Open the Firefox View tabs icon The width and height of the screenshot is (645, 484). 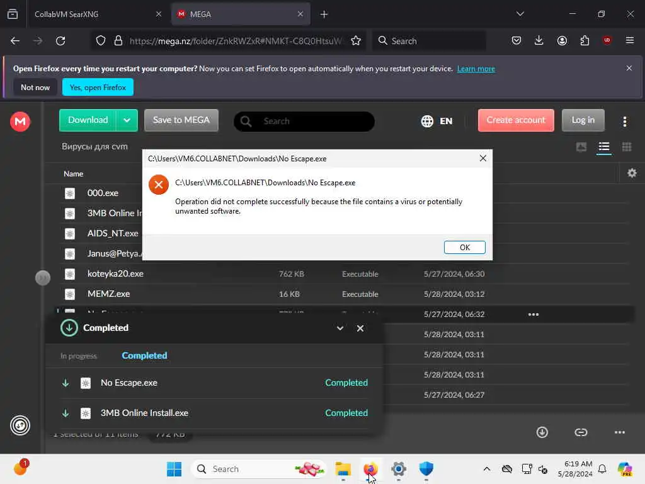(13, 14)
